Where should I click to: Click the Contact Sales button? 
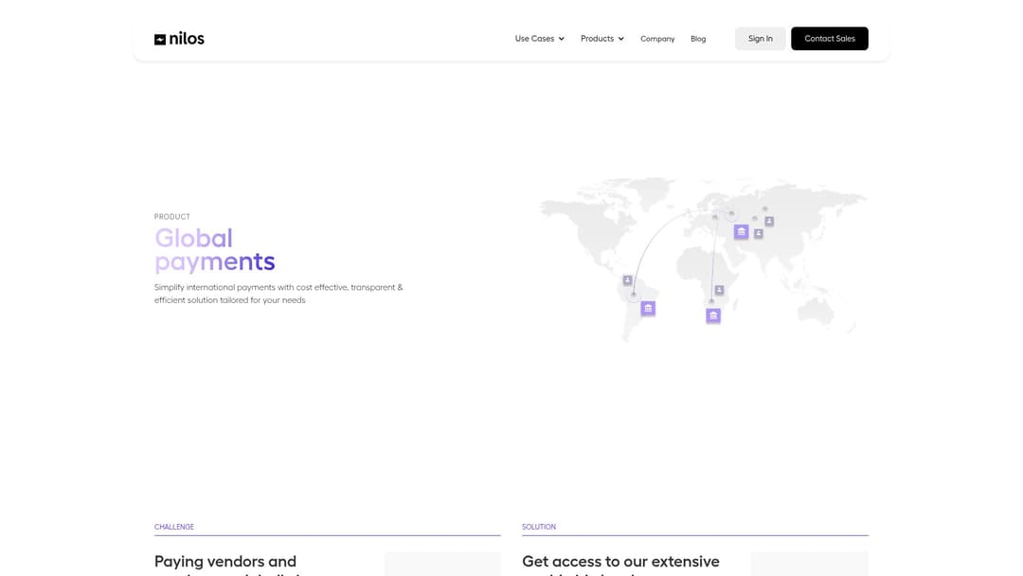tap(829, 39)
